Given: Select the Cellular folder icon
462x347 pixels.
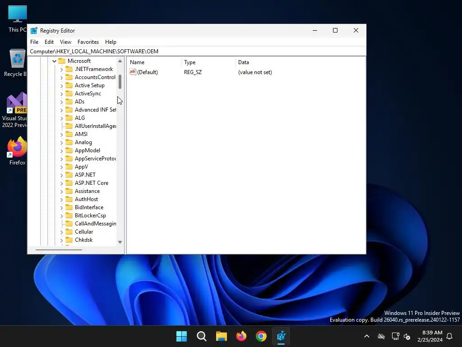Looking at the screenshot, I should pos(69,232).
